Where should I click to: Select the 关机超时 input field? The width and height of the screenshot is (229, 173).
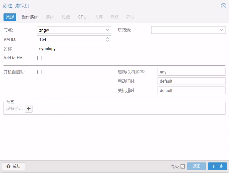191,91
